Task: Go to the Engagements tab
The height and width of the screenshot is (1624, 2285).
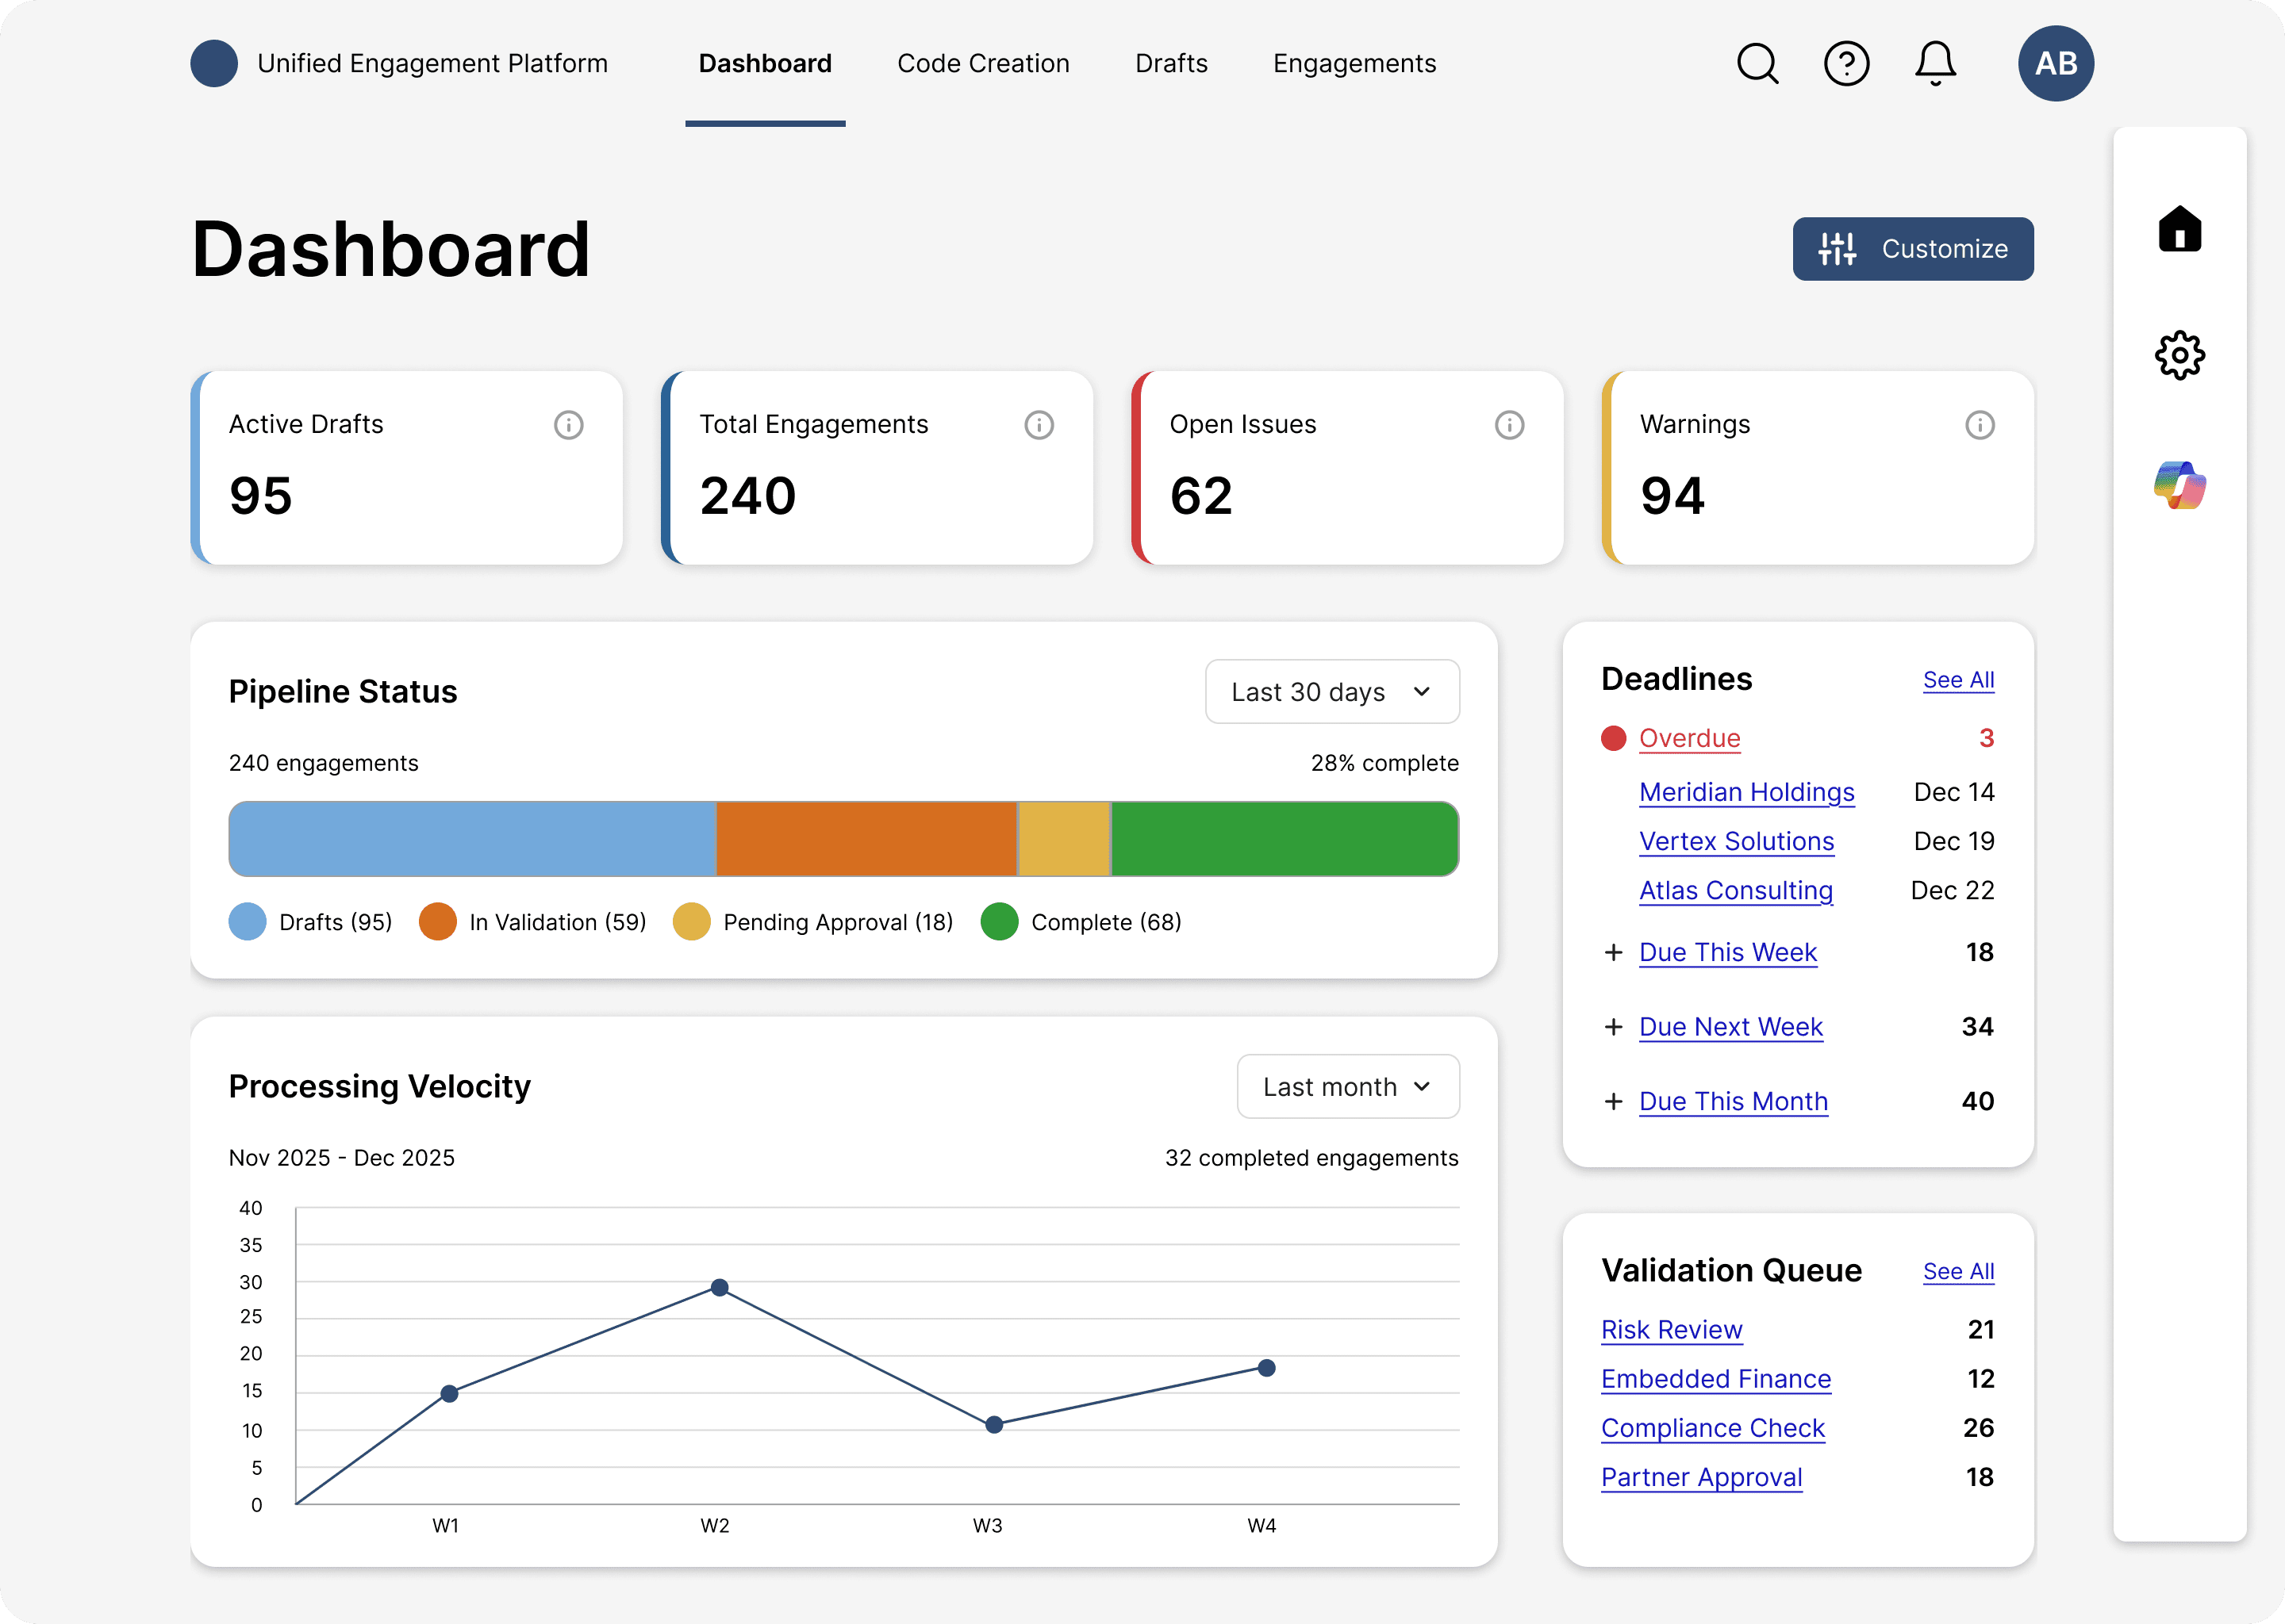Action: (1354, 64)
